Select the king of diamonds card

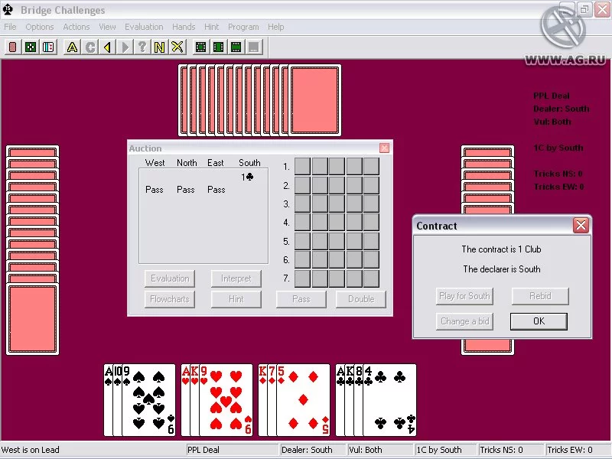pos(262,400)
